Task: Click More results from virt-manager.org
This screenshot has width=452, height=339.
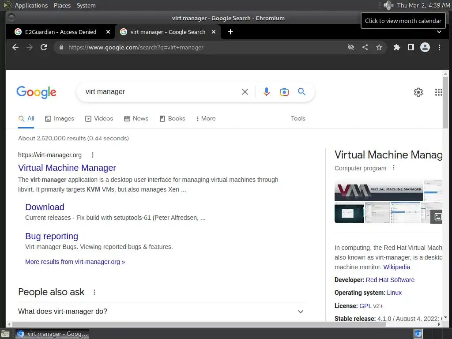Action: click(75, 262)
